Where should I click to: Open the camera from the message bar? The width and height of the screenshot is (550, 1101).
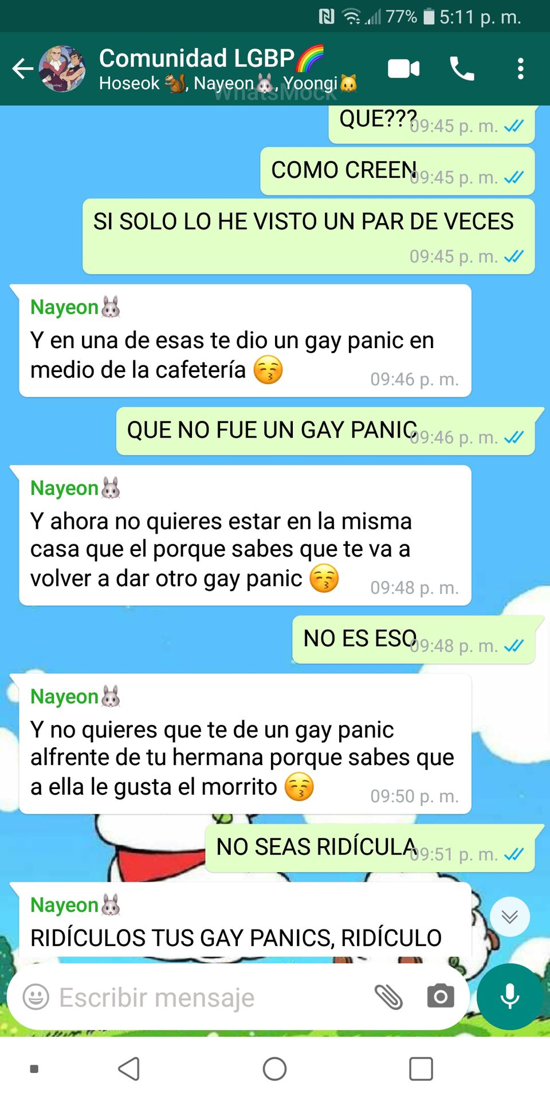[441, 997]
